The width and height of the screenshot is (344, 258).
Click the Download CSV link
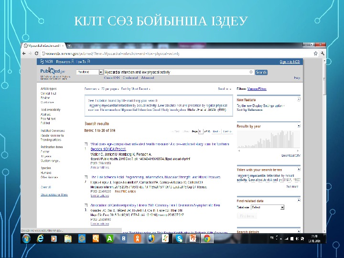pyautogui.click(x=291, y=156)
